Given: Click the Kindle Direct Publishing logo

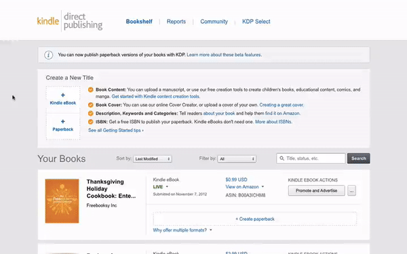Looking at the screenshot, I should (x=70, y=21).
